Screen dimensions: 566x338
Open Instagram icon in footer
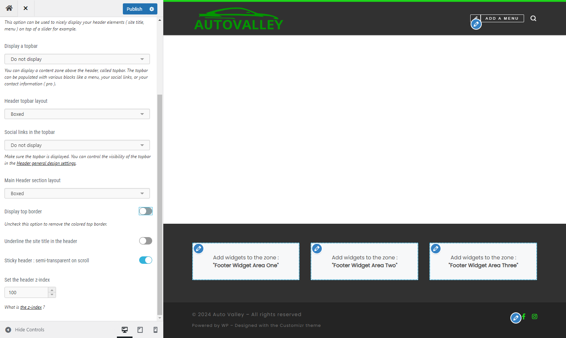534,316
